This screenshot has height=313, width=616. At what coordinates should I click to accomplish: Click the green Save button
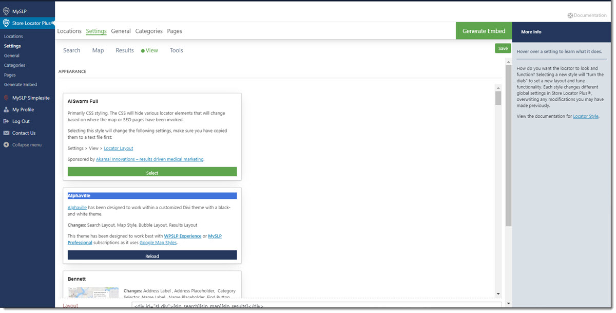(503, 48)
